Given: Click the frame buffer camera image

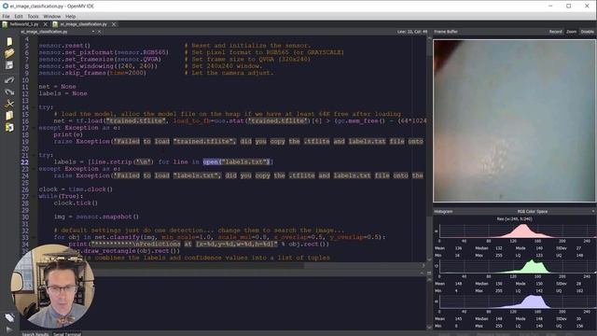Looking at the screenshot, I should (x=514, y=120).
